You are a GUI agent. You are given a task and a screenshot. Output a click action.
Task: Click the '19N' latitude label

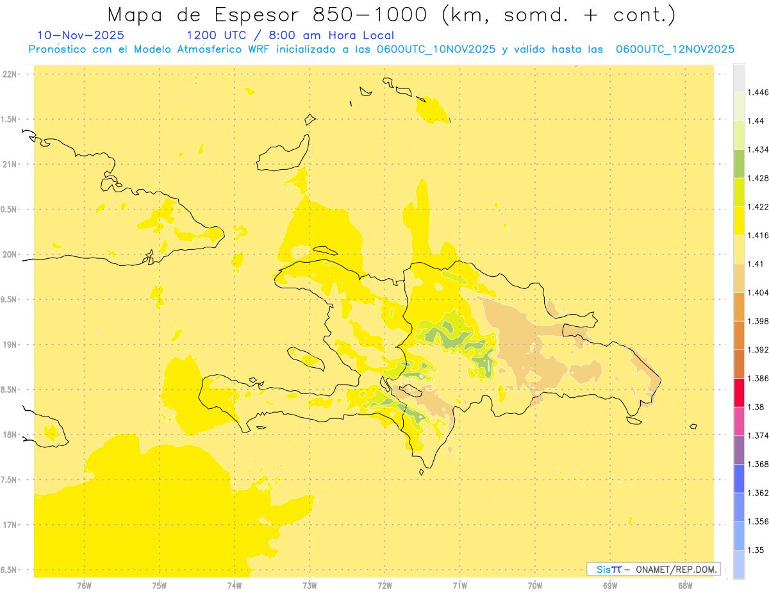tap(9, 345)
